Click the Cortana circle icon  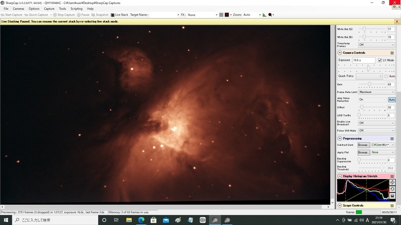pos(104,220)
